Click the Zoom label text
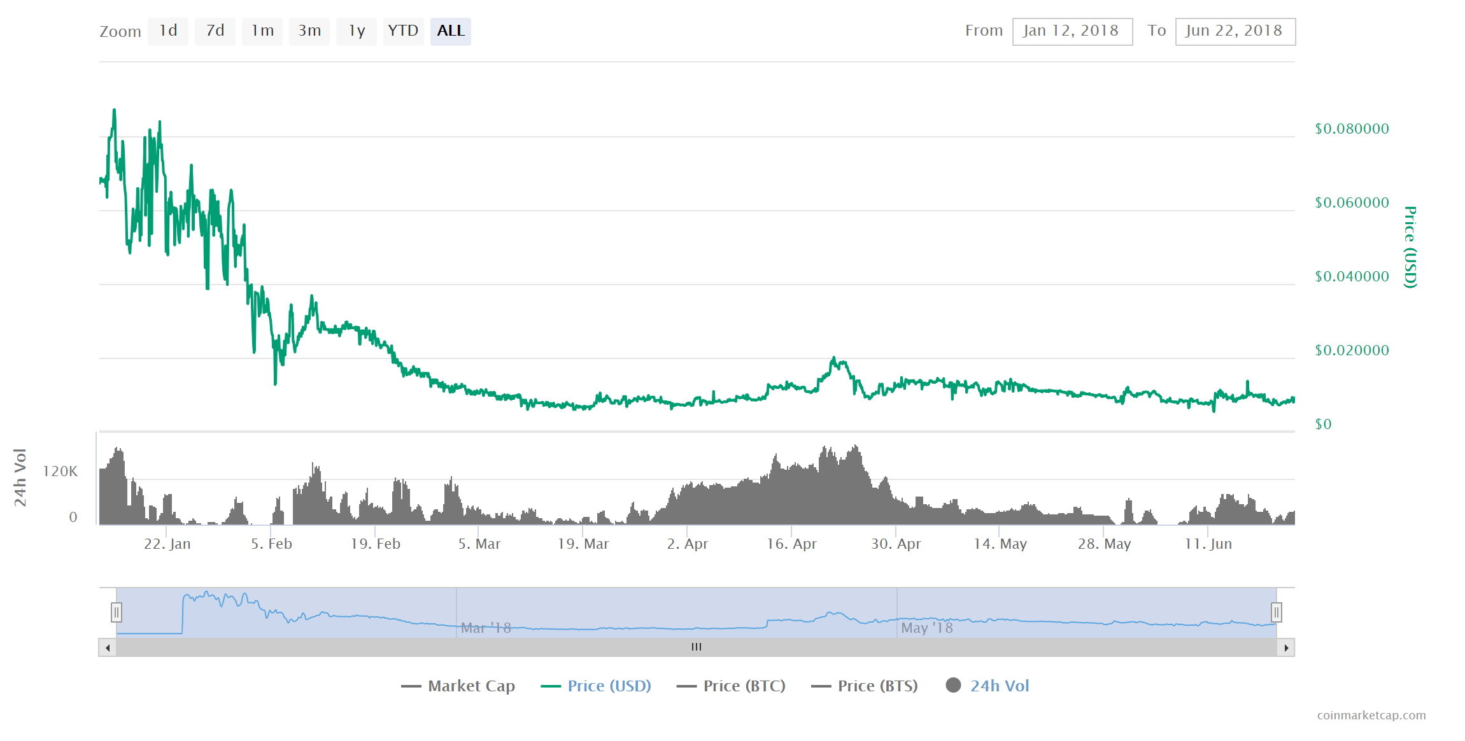The height and width of the screenshot is (741, 1465). click(x=120, y=31)
